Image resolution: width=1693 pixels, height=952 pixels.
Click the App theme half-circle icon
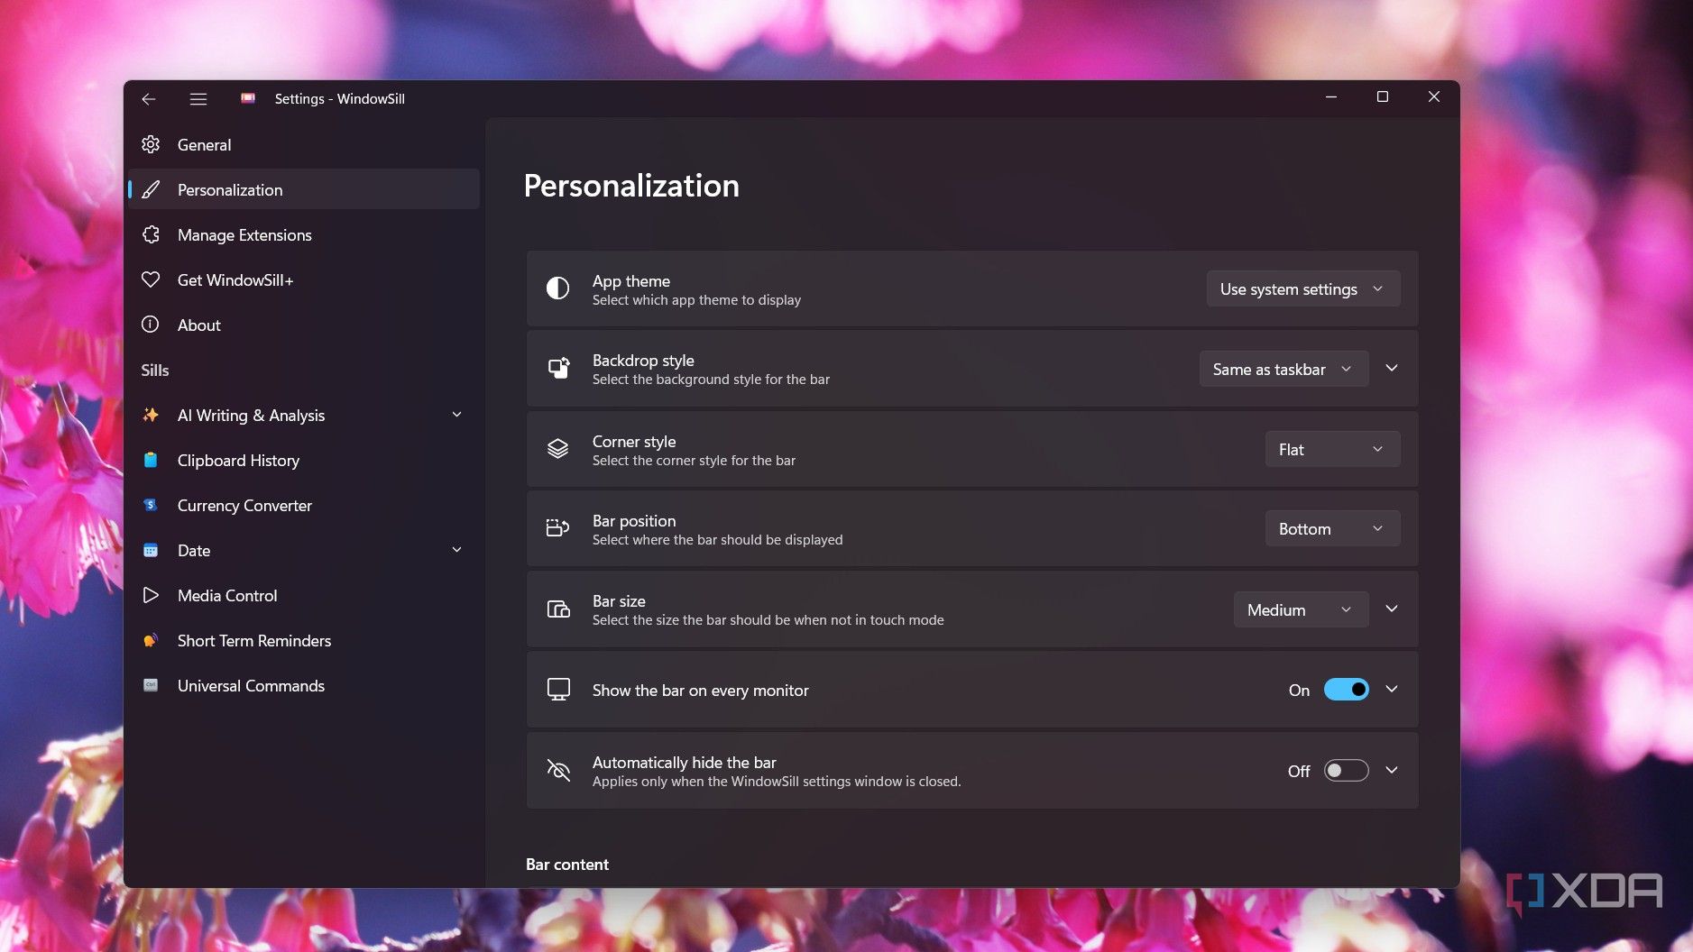[558, 288]
